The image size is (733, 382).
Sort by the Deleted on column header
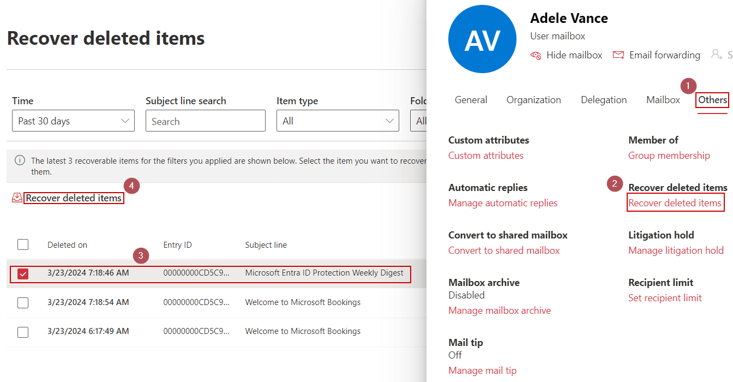point(67,245)
